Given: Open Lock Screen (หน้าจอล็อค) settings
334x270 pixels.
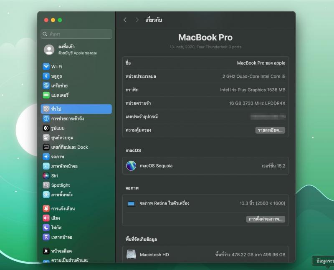Looking at the screenshot, I should click(x=76, y=251).
